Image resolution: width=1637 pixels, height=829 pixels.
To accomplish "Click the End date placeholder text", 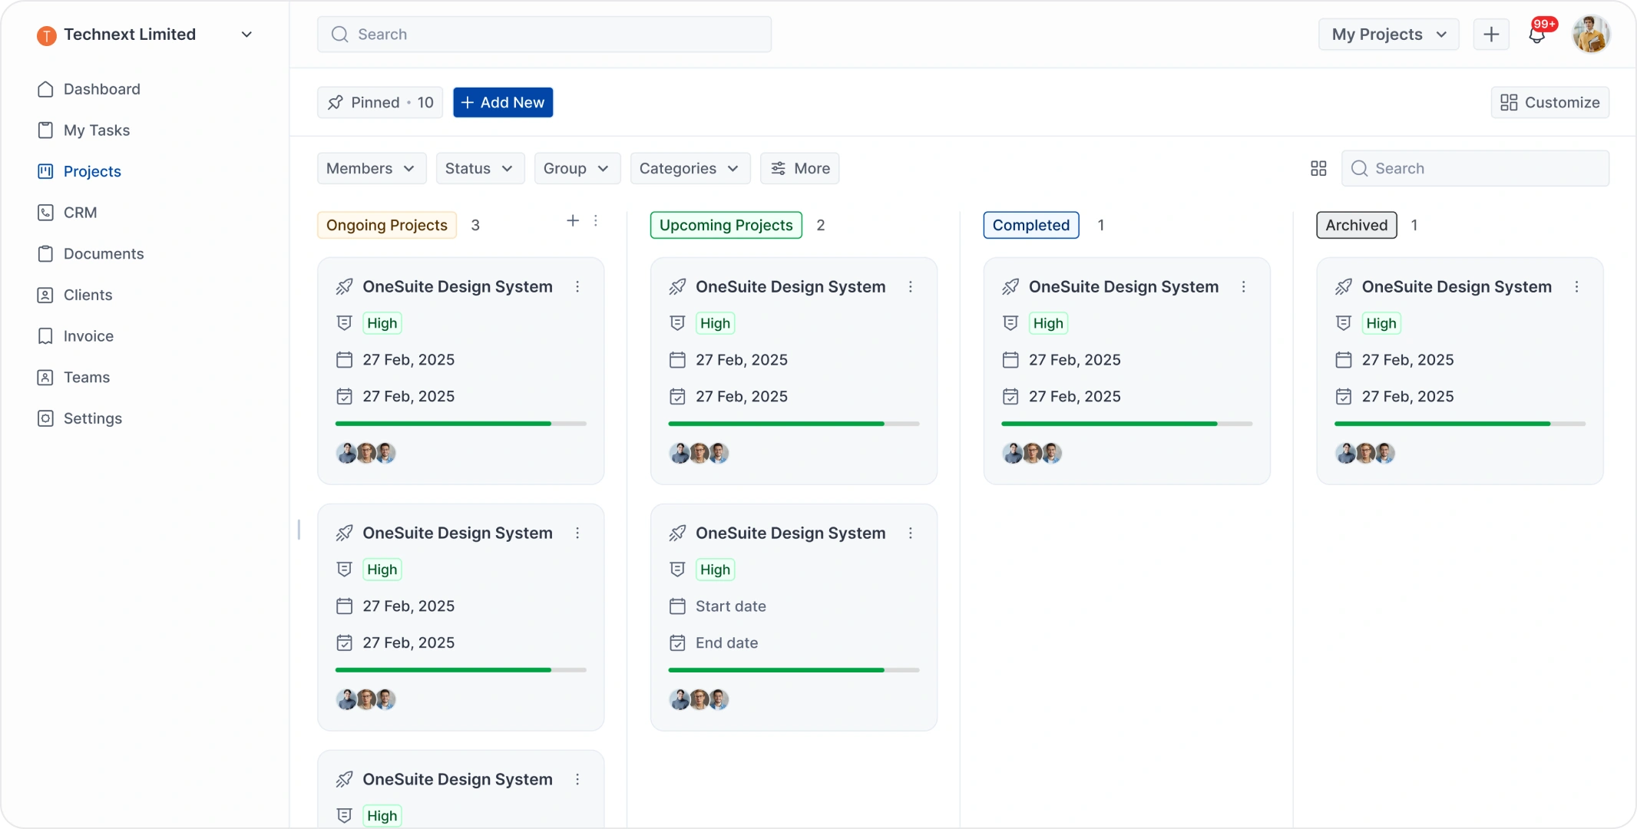I will (x=726, y=643).
